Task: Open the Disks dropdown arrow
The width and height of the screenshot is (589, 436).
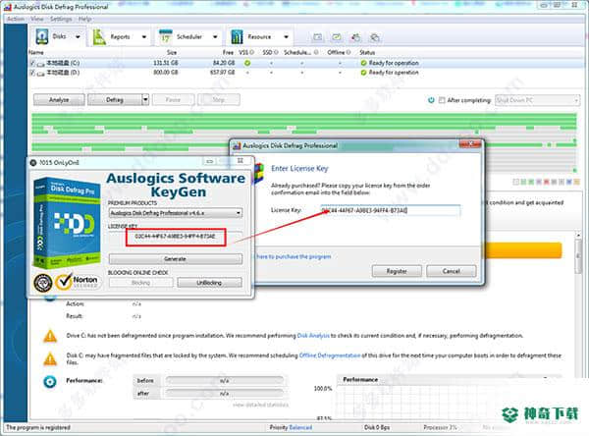Action: click(78, 37)
